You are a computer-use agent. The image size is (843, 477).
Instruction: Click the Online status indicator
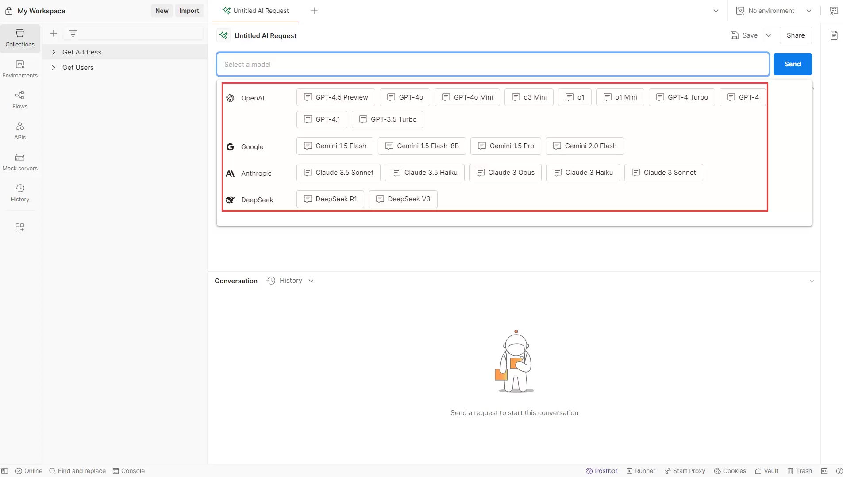point(29,471)
